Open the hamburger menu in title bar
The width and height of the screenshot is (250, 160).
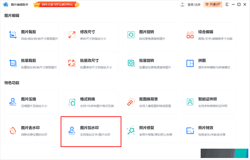coord(227,4)
